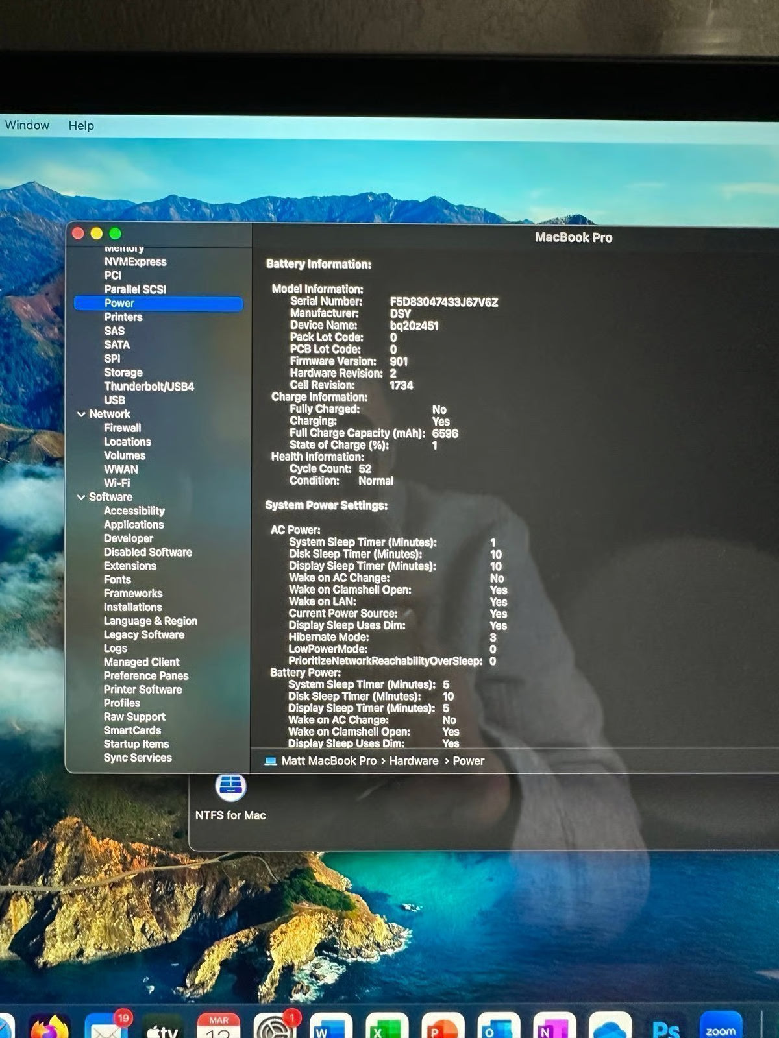Select Preference Panes in sidebar
The image size is (779, 1038).
click(146, 676)
